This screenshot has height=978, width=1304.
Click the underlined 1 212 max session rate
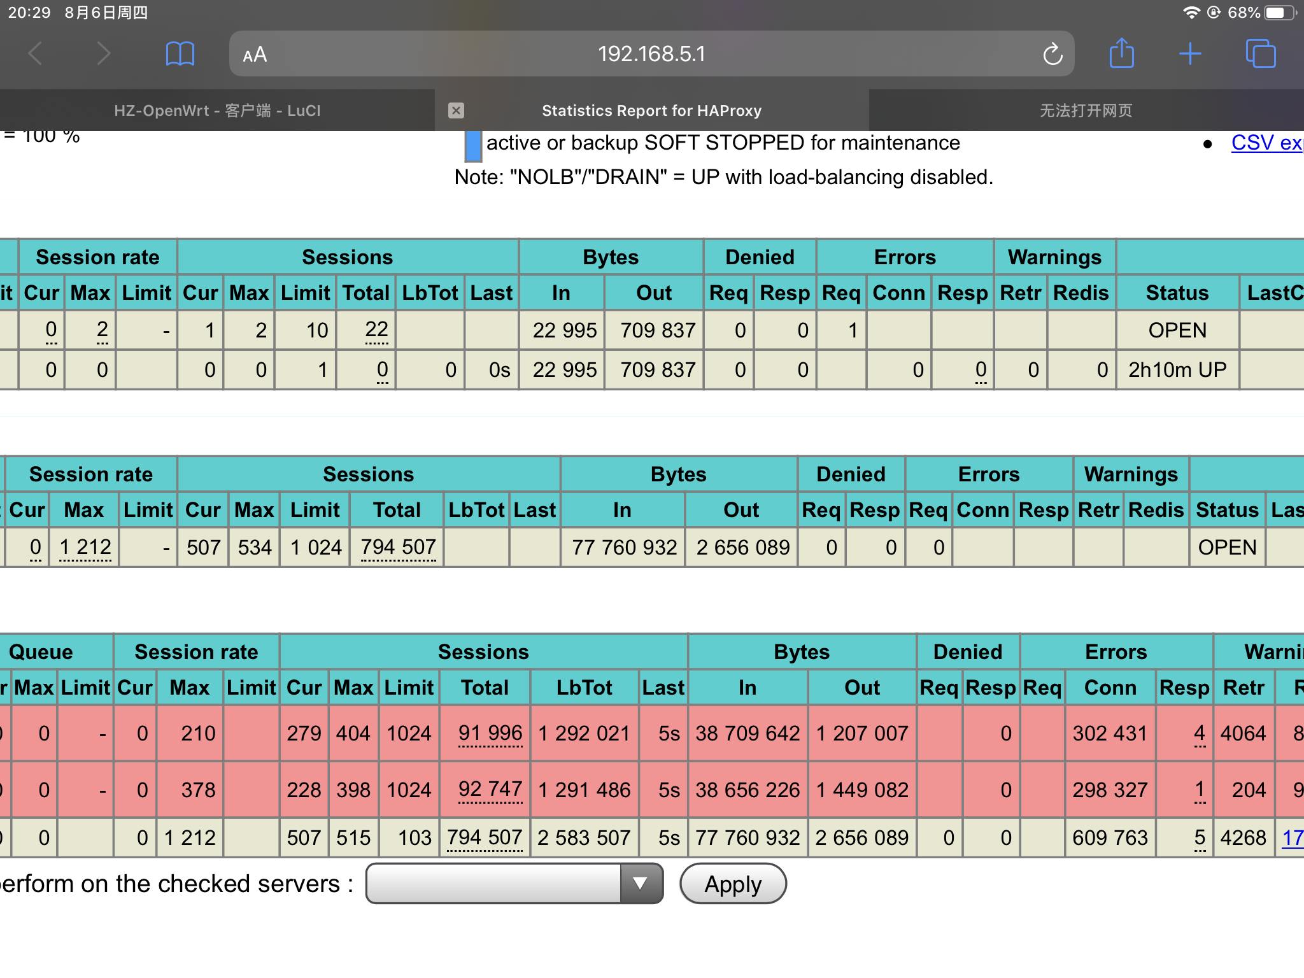[85, 547]
